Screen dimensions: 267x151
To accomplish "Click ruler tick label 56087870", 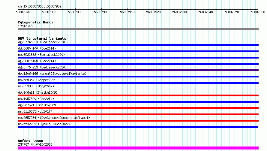I will pos(23,12).
